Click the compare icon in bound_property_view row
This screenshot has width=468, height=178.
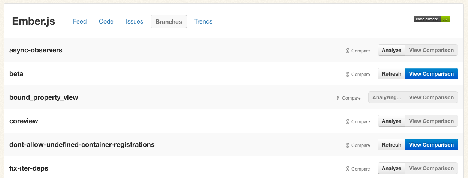click(338, 98)
